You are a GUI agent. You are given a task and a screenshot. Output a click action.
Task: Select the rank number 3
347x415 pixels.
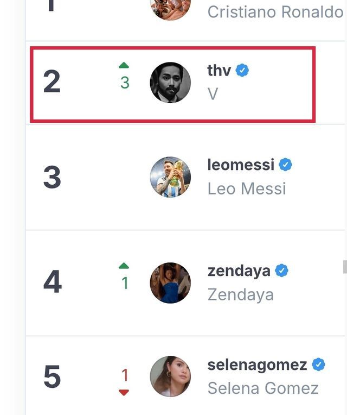click(52, 178)
